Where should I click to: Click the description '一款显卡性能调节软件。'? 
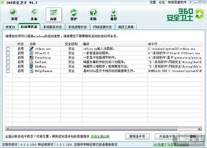click(100, 58)
